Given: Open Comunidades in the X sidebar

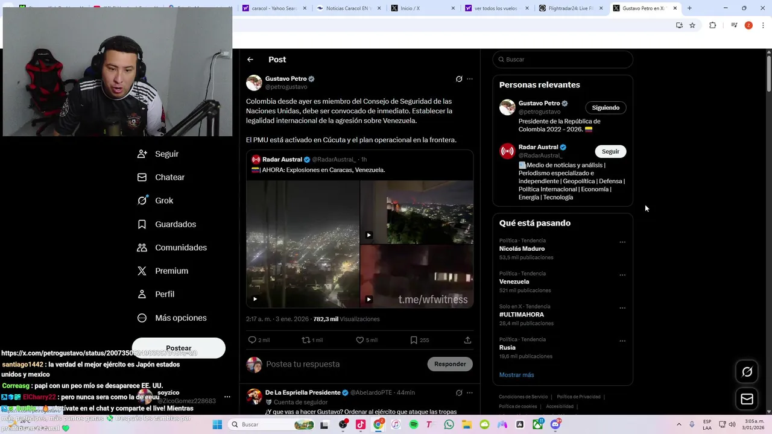Looking at the screenshot, I should point(172,248).
